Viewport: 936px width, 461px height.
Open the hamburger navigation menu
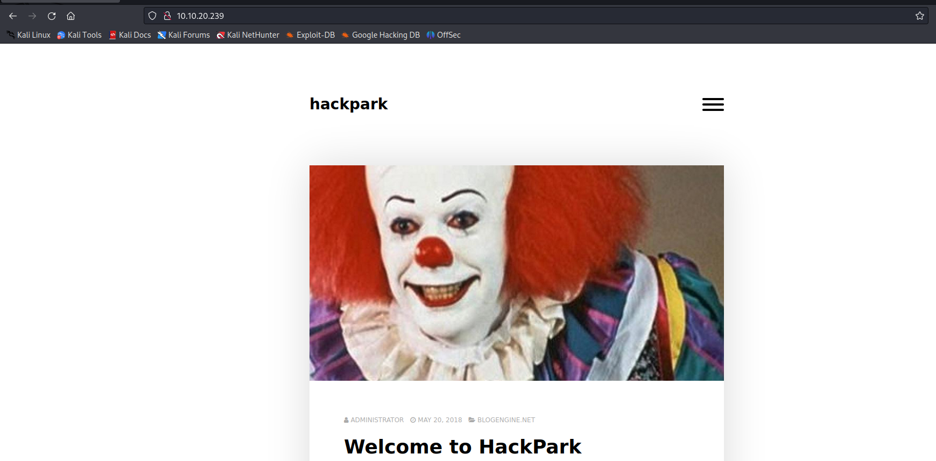click(x=713, y=104)
